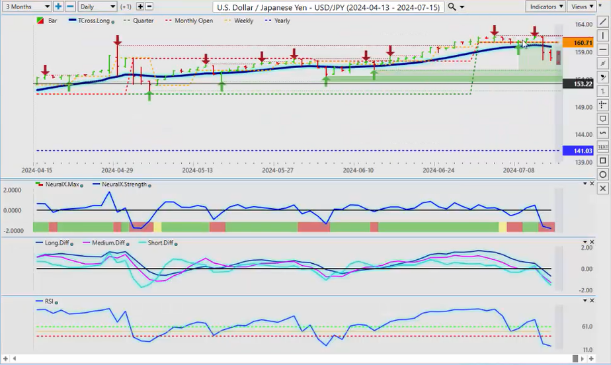Click the Yearly legend label
Viewport: 611px width, 365px height.
click(282, 20)
